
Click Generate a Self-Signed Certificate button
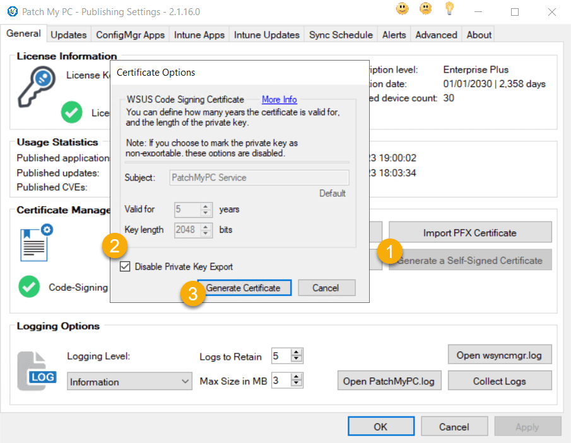pyautogui.click(x=470, y=260)
